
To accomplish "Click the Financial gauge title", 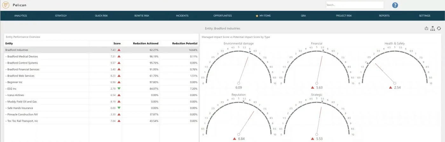I will pos(317,43).
